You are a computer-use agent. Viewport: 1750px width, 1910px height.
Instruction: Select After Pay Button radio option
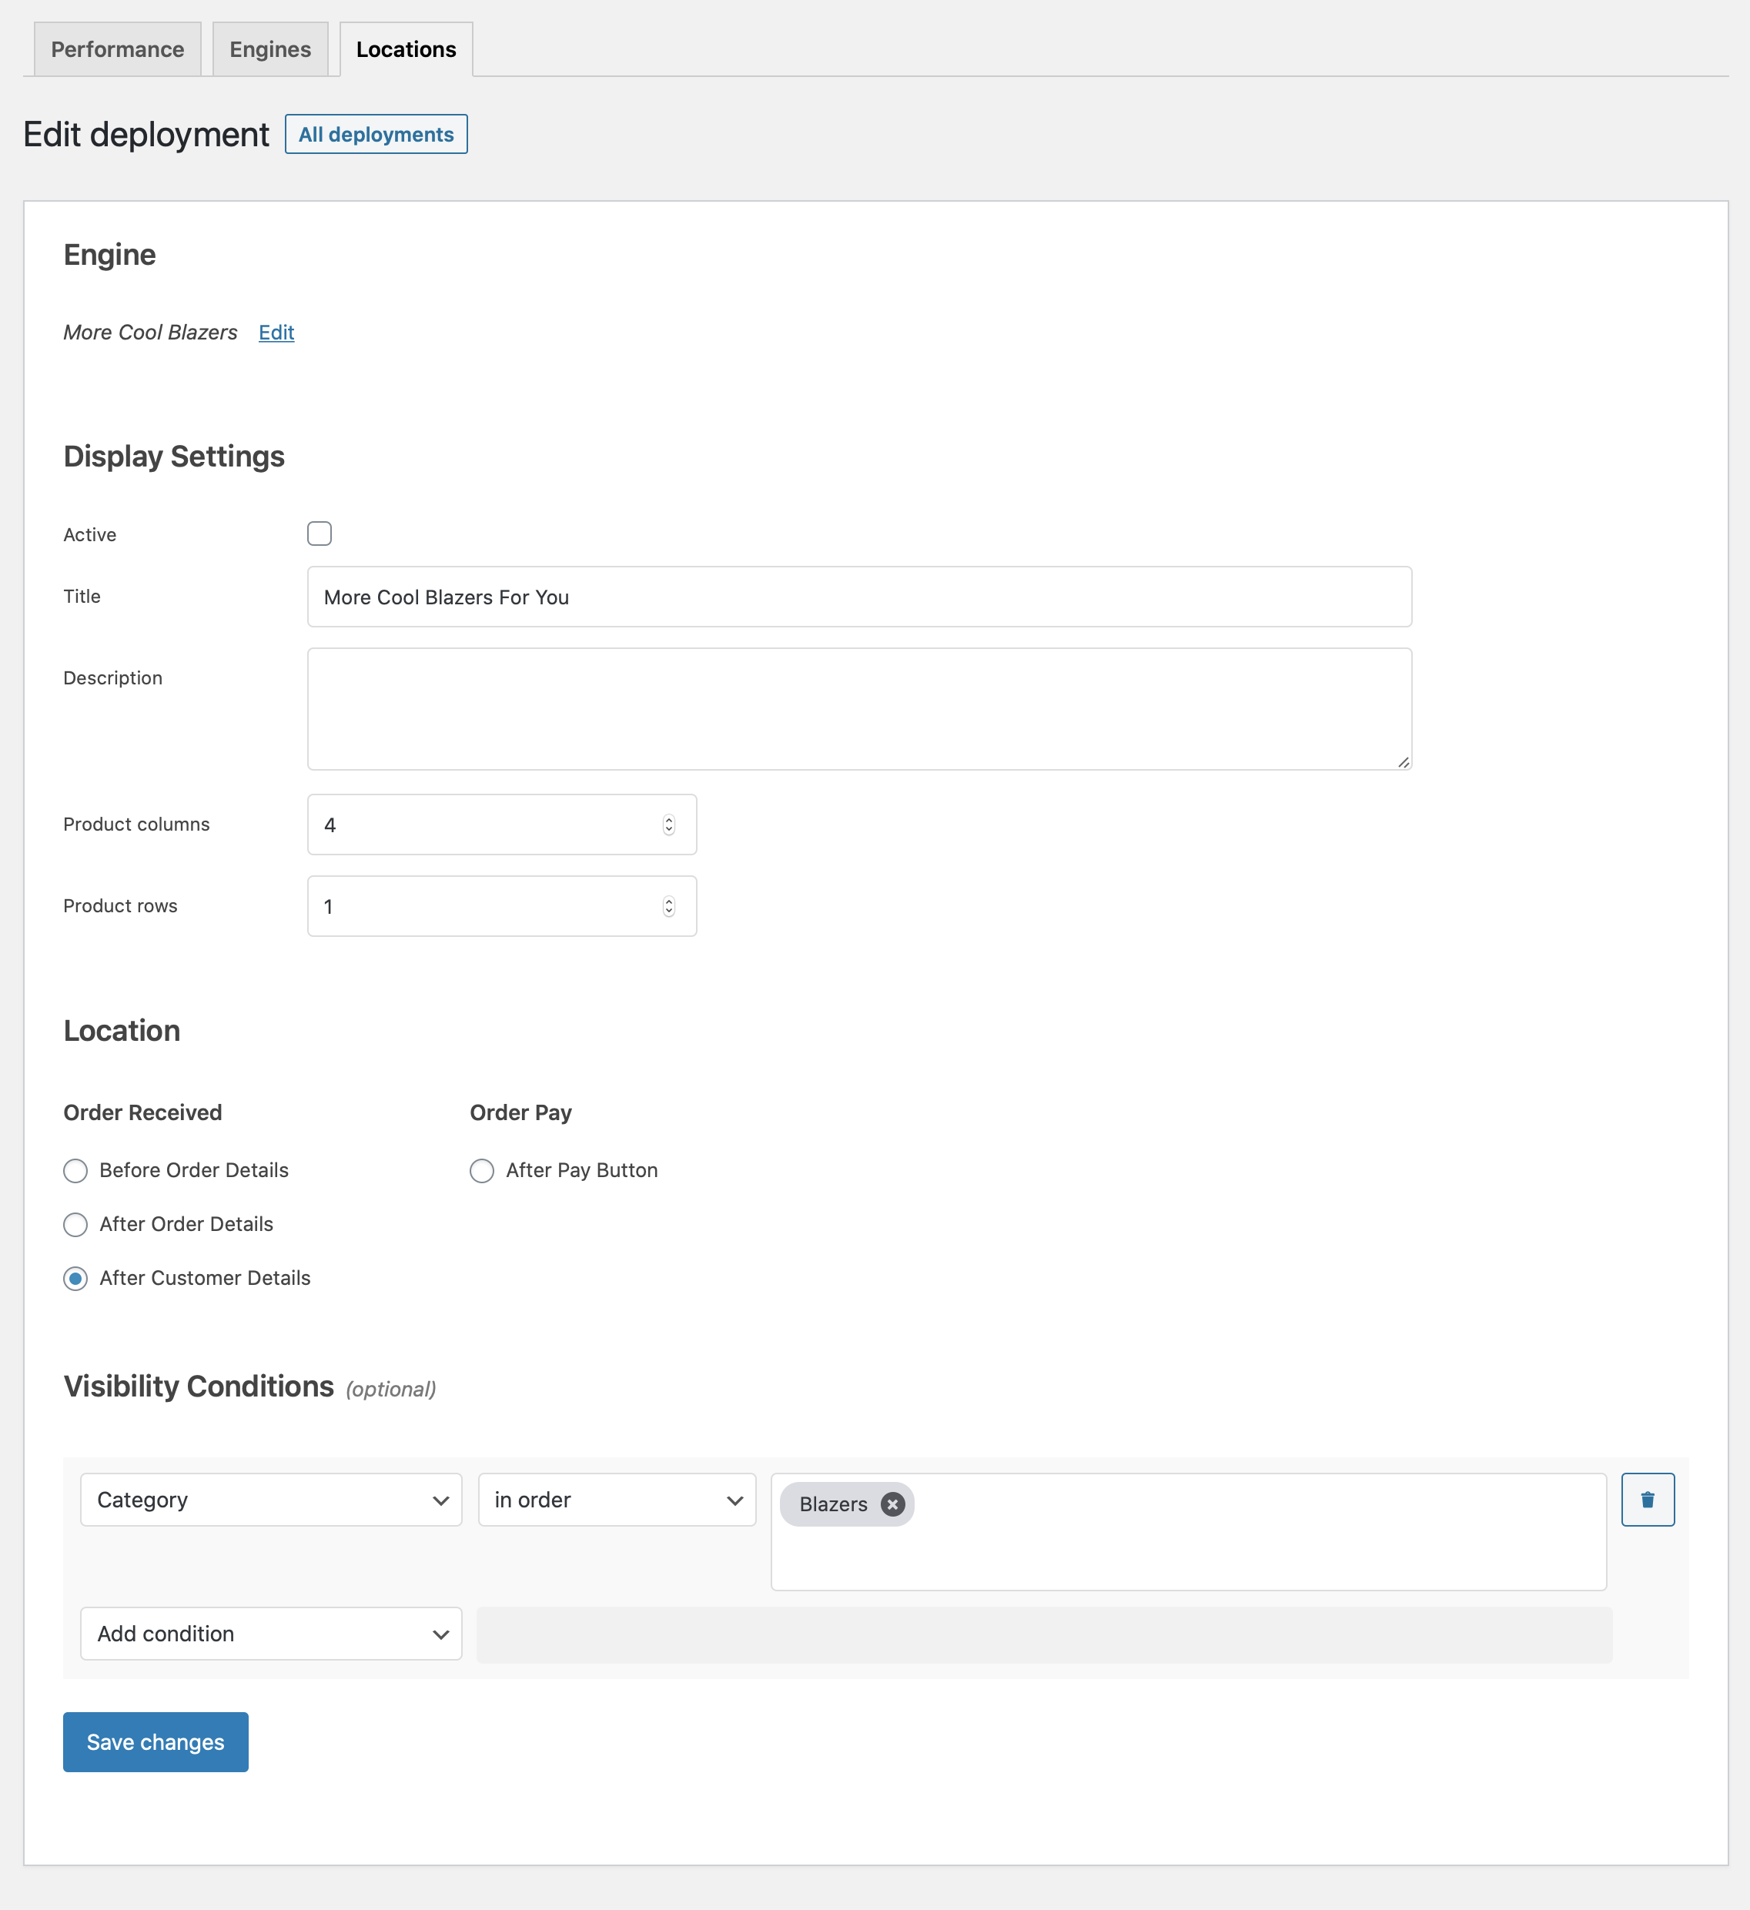[x=481, y=1170]
